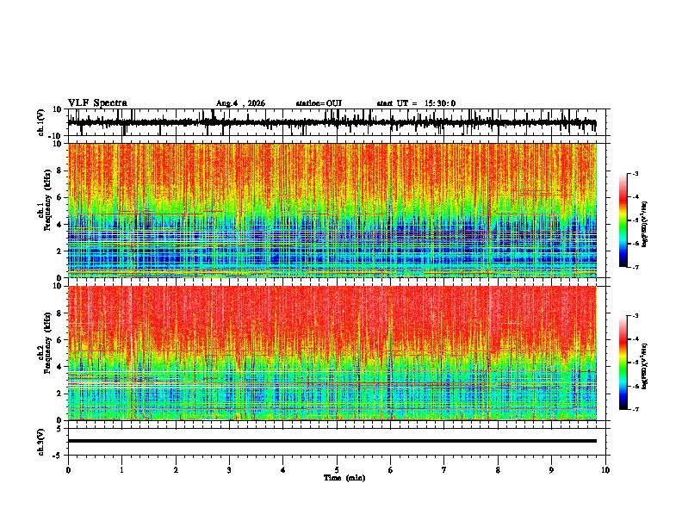Click the ch.2 log PSD colorbar label

point(644,366)
